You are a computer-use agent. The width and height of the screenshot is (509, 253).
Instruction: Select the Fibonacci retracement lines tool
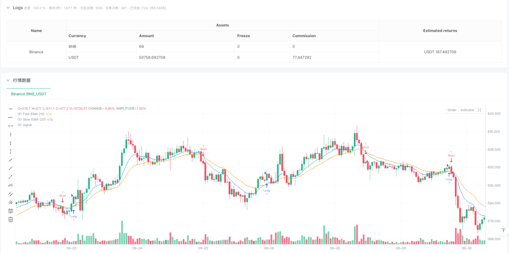11,211
